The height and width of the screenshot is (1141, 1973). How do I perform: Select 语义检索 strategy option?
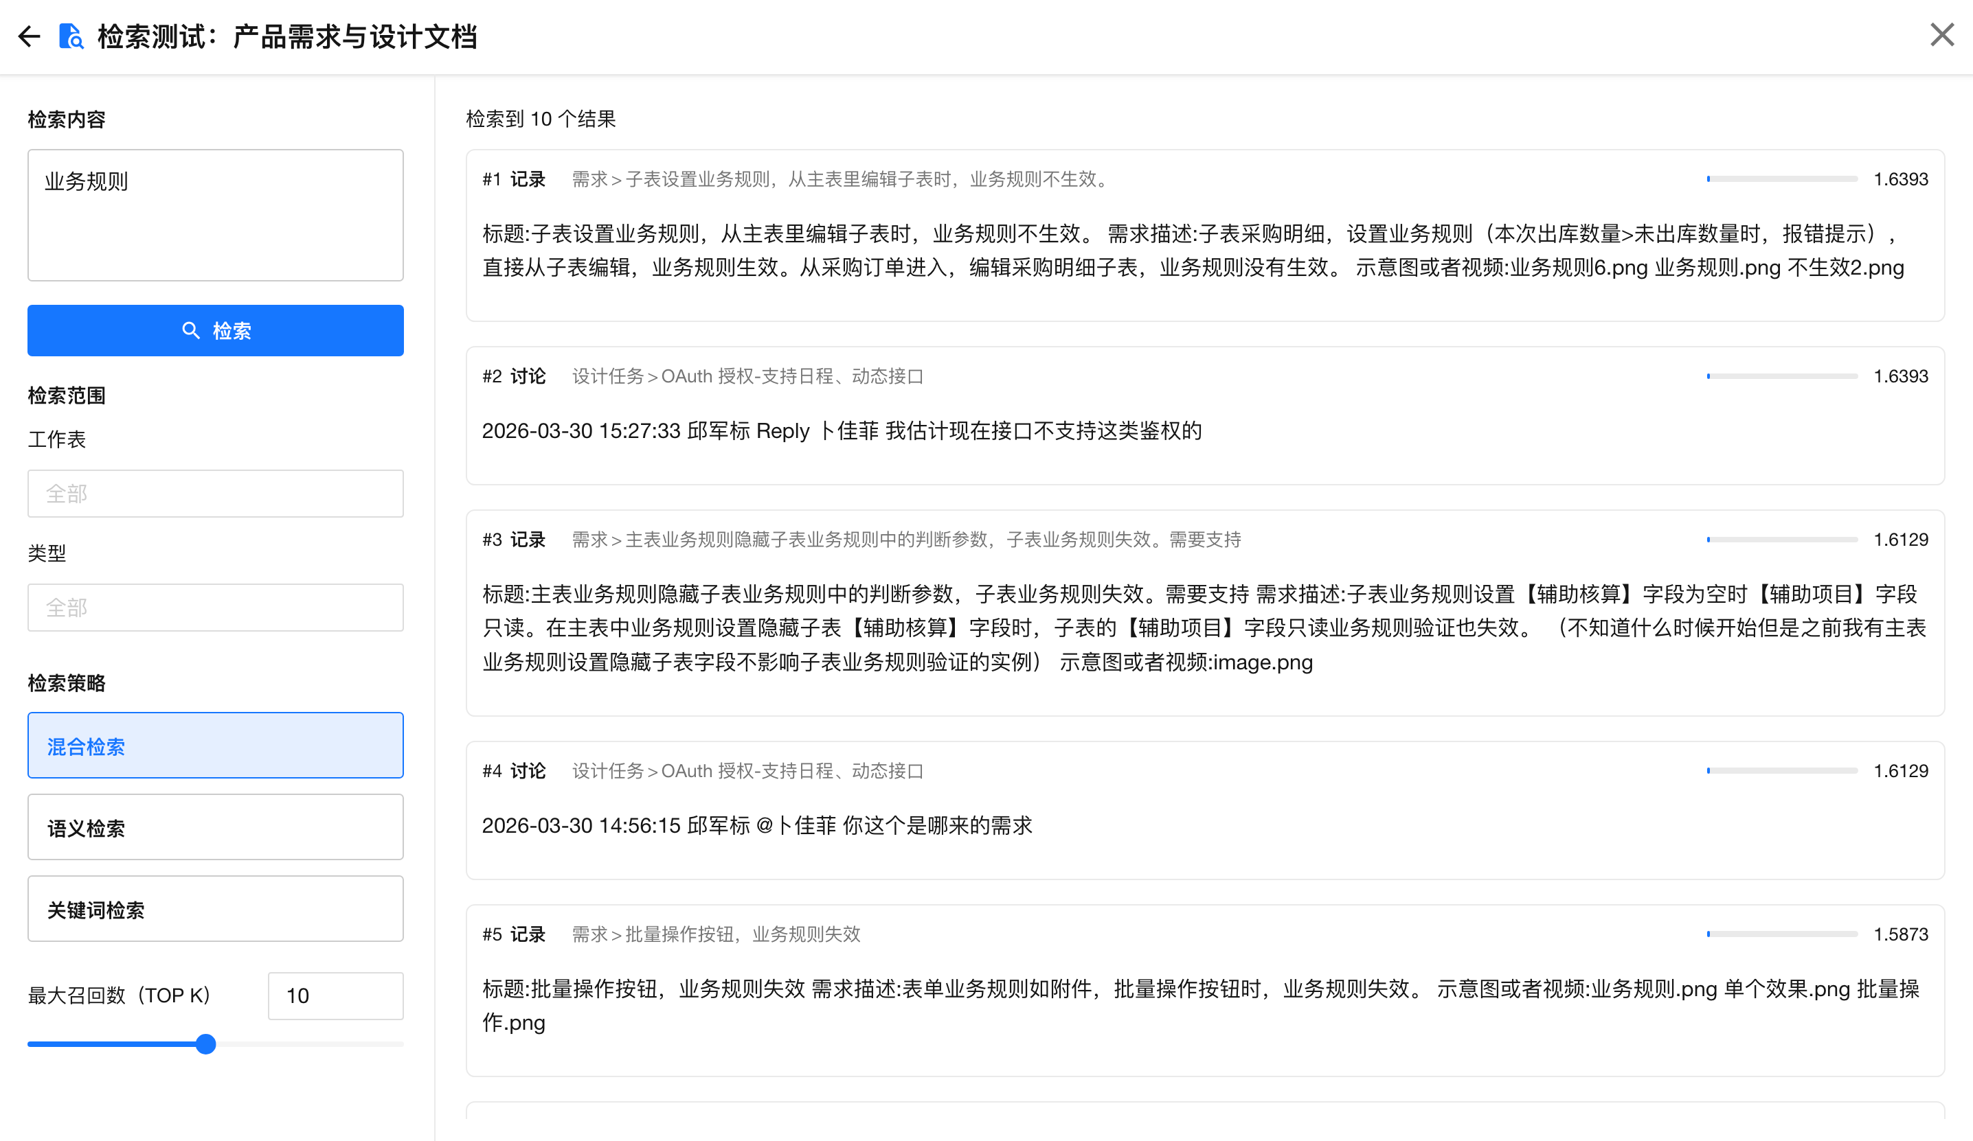tap(215, 827)
